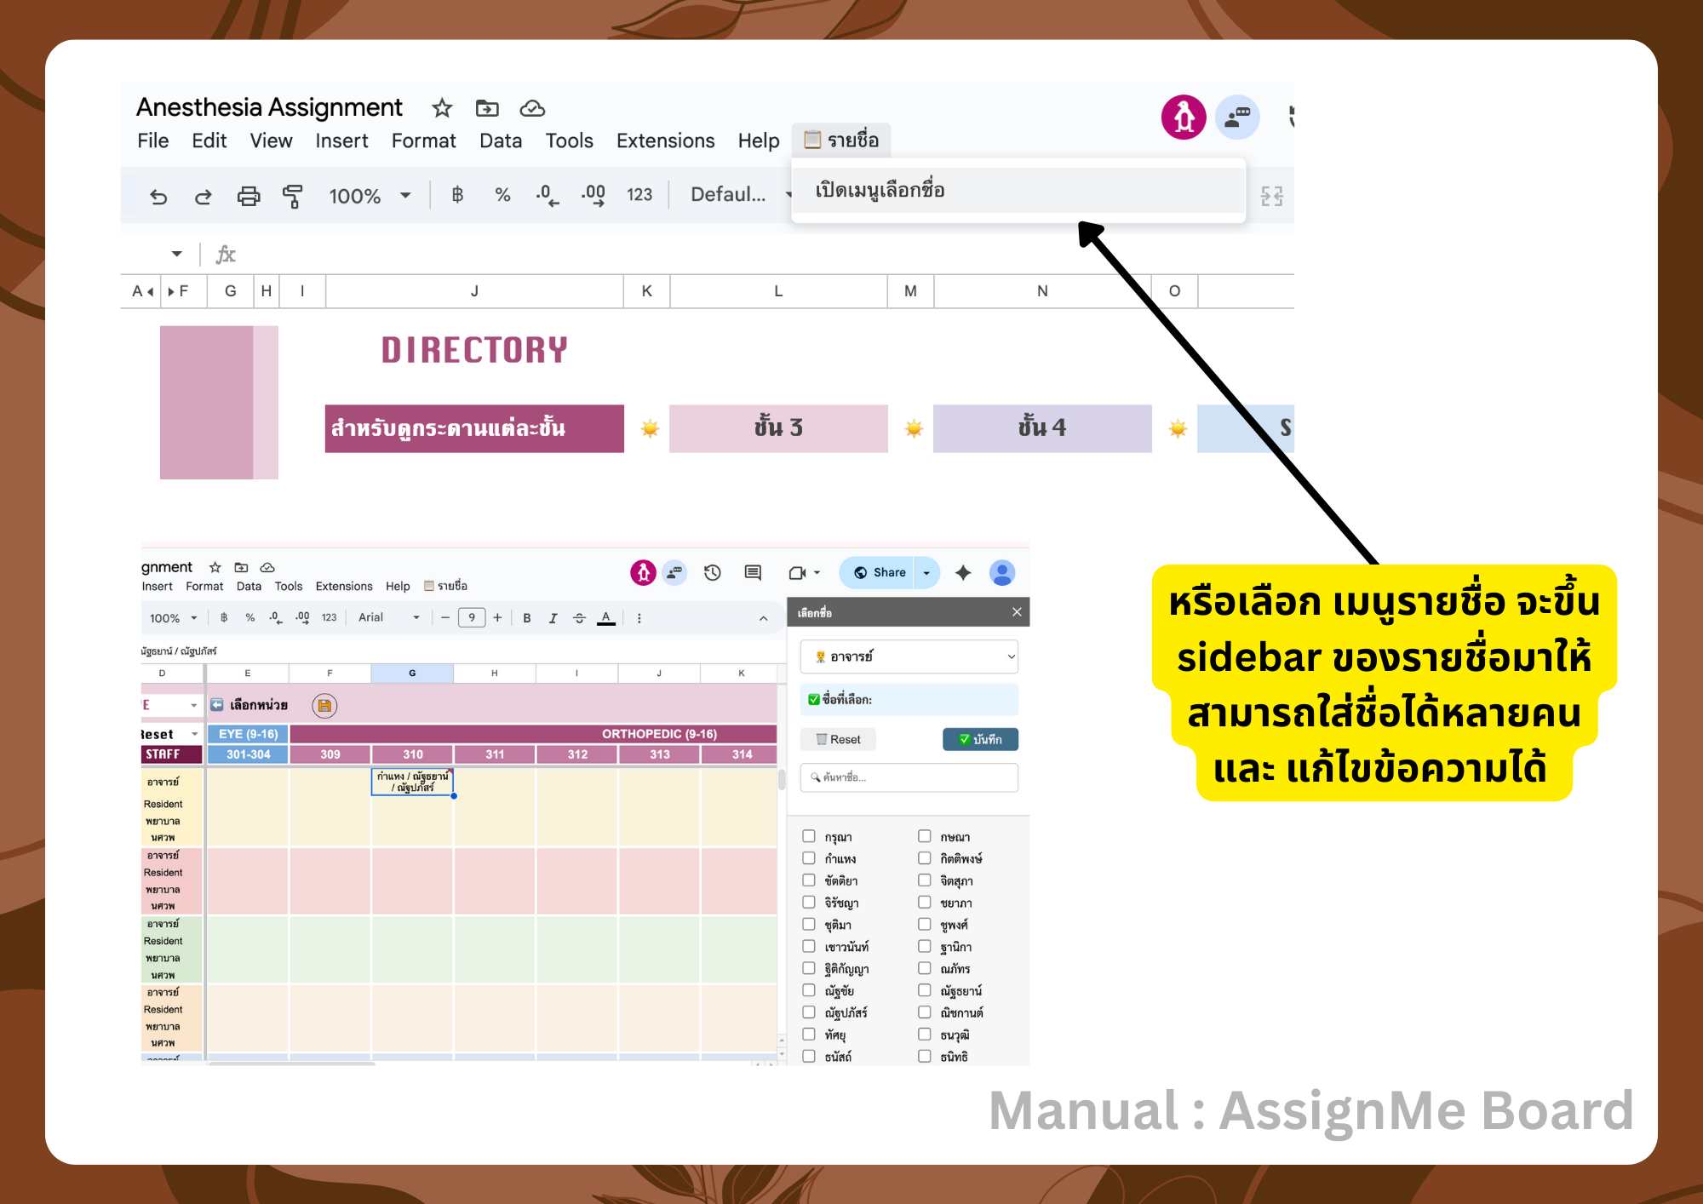Open the comments icon
Image resolution: width=1703 pixels, height=1204 pixels.
pyautogui.click(x=753, y=573)
